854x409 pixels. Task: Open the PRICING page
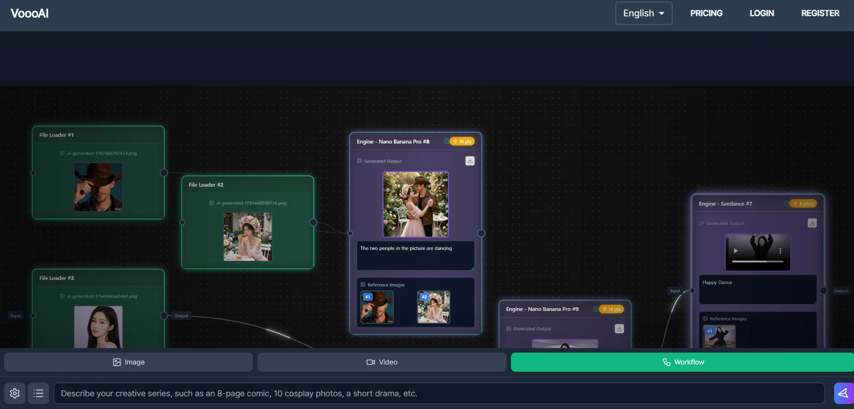click(706, 13)
